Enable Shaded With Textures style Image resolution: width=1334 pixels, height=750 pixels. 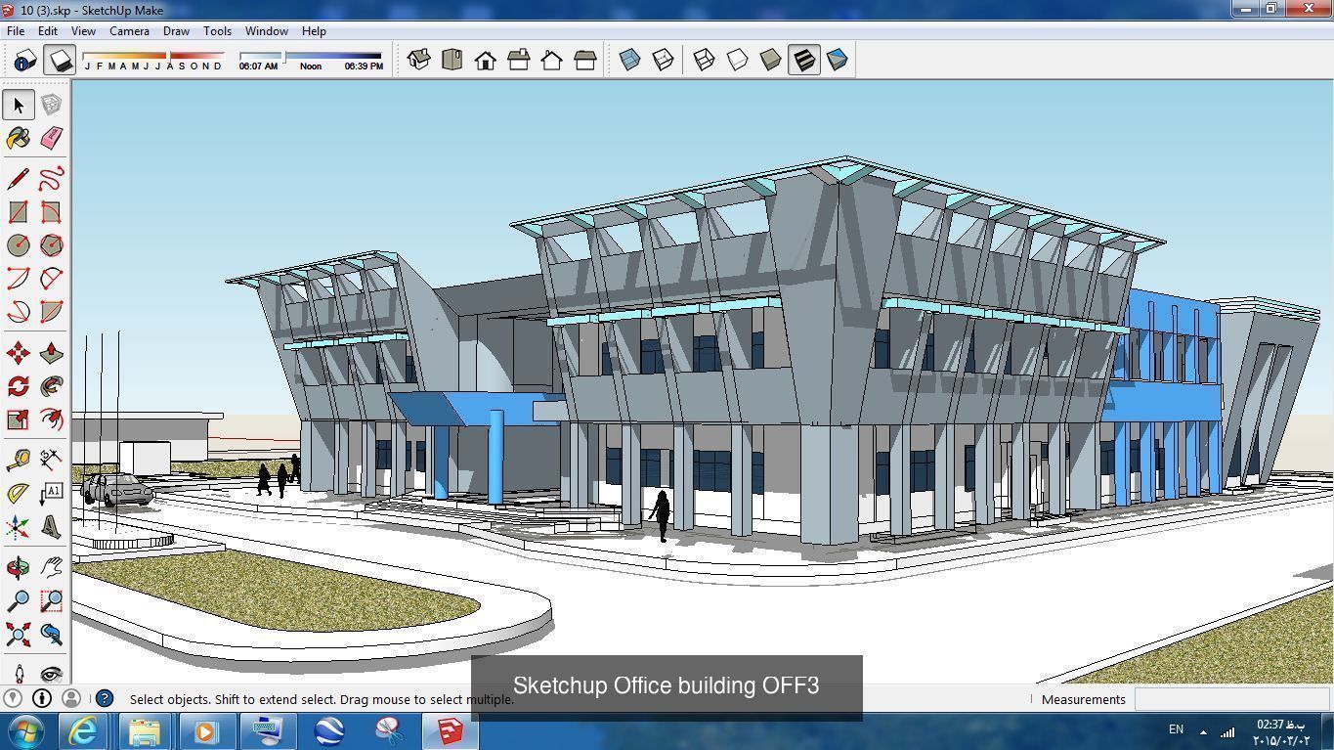pos(803,60)
